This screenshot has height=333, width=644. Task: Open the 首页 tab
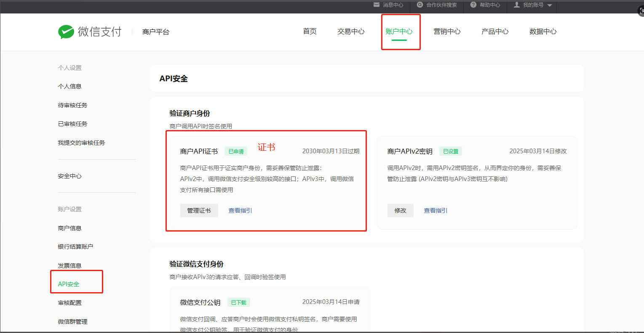310,32
